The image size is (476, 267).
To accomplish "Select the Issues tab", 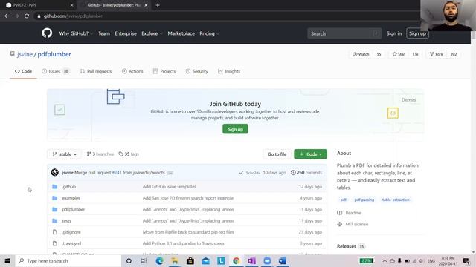I will (56, 71).
